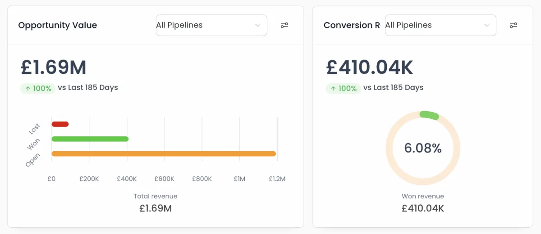Click the Lost axis label
Image resolution: width=541 pixels, height=234 pixels.
(x=35, y=129)
